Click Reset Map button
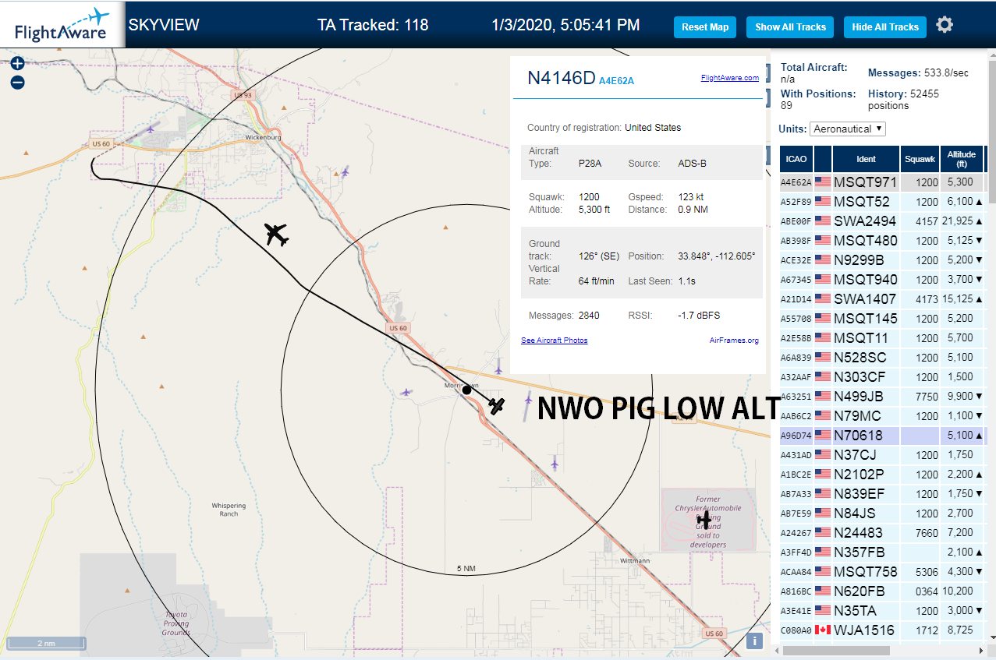The image size is (996, 660). pyautogui.click(x=705, y=26)
